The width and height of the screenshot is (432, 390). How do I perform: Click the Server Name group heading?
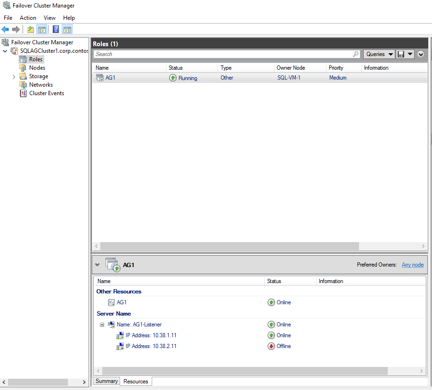pyautogui.click(x=114, y=313)
